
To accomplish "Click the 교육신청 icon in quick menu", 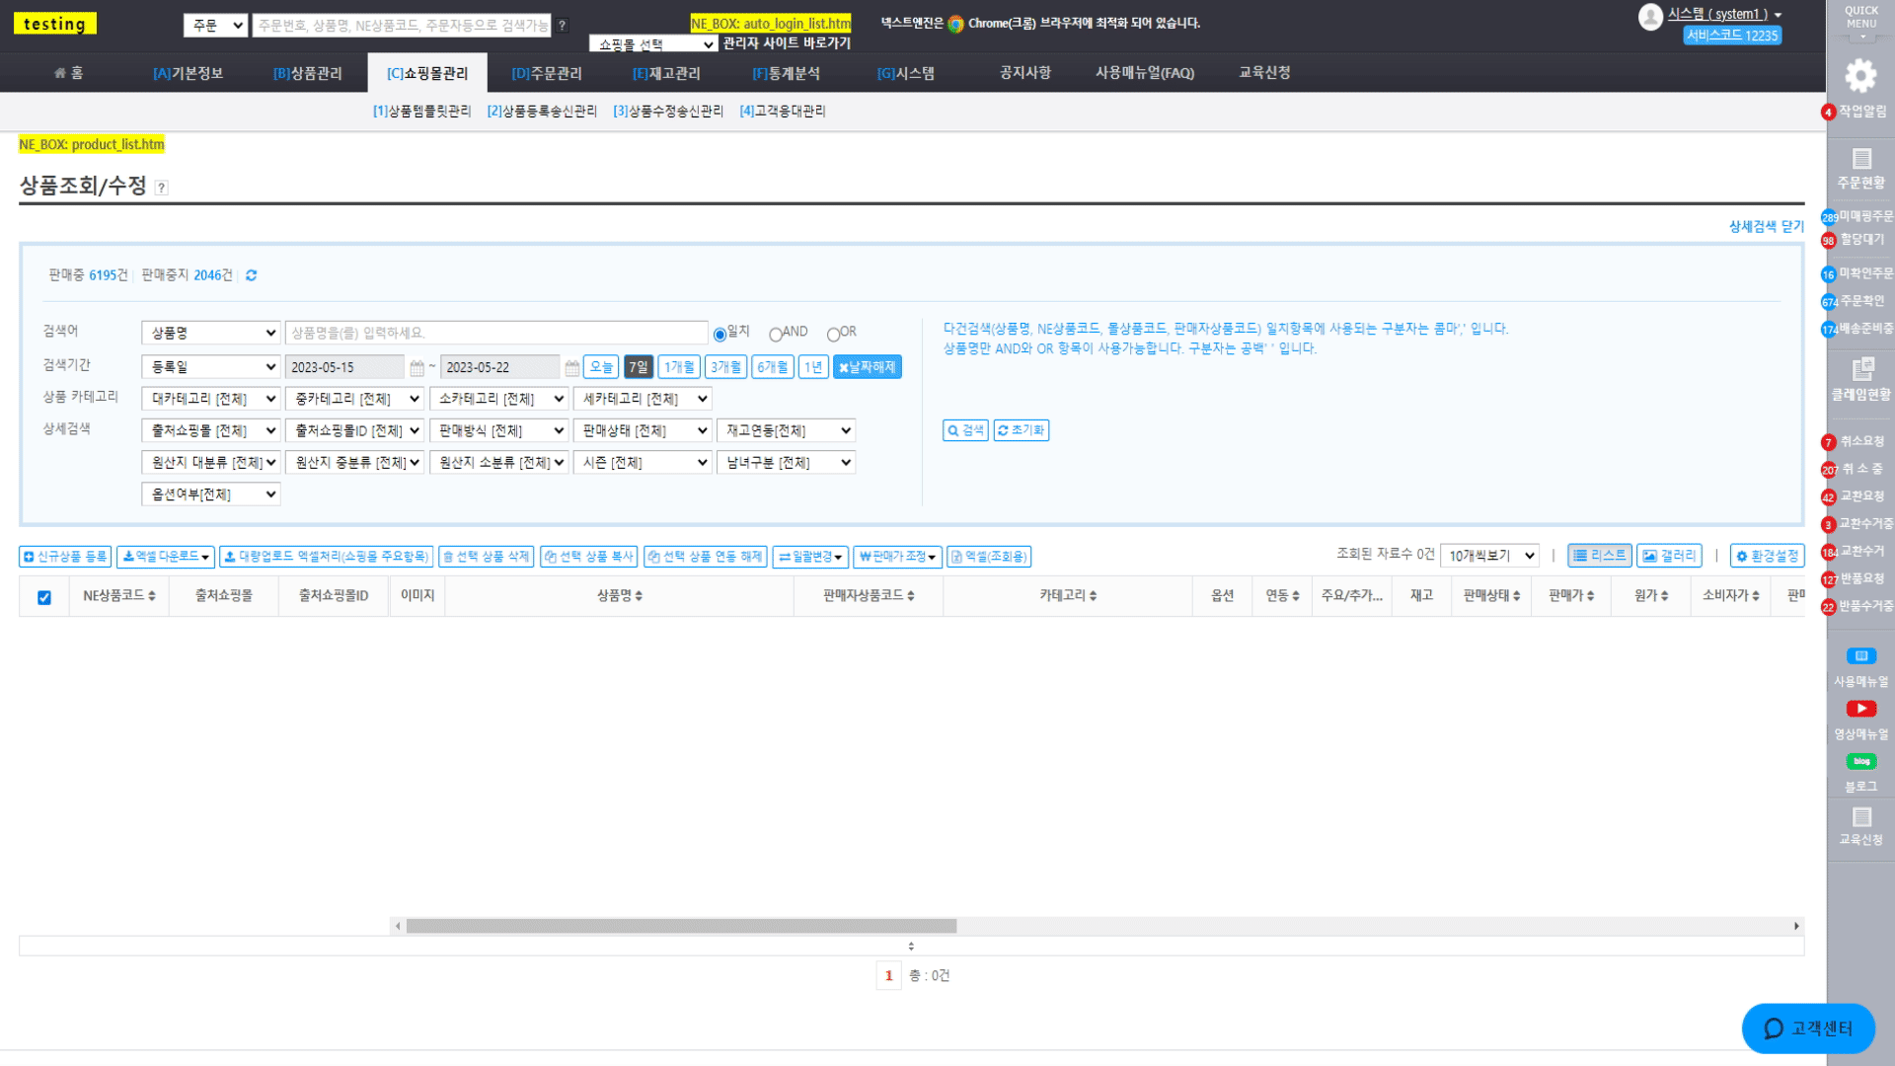I will pyautogui.click(x=1861, y=817).
